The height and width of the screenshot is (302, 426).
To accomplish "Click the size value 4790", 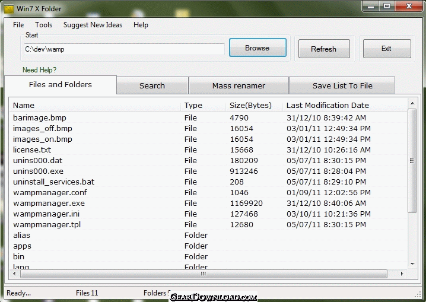I will point(239,118).
